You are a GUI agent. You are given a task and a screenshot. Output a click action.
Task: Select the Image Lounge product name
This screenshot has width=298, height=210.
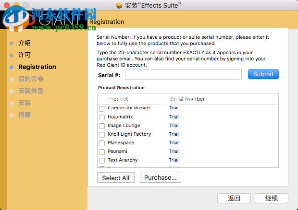(124, 126)
